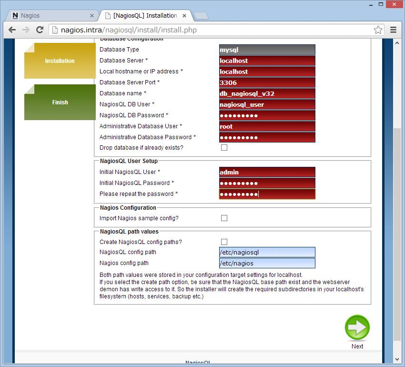Click the NagiosQL DB User field
This screenshot has width=405, height=367.
coord(267,104)
